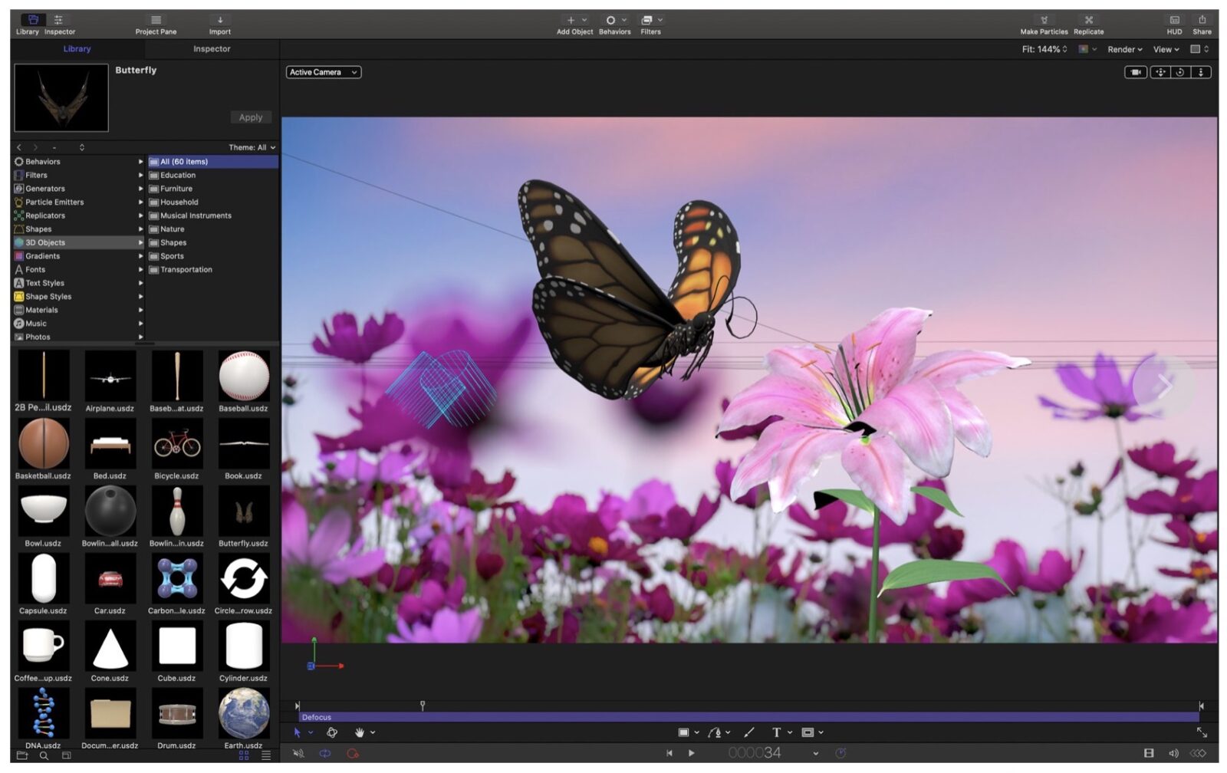Enable keyframe recording
The width and height of the screenshot is (1227, 773).
[354, 753]
